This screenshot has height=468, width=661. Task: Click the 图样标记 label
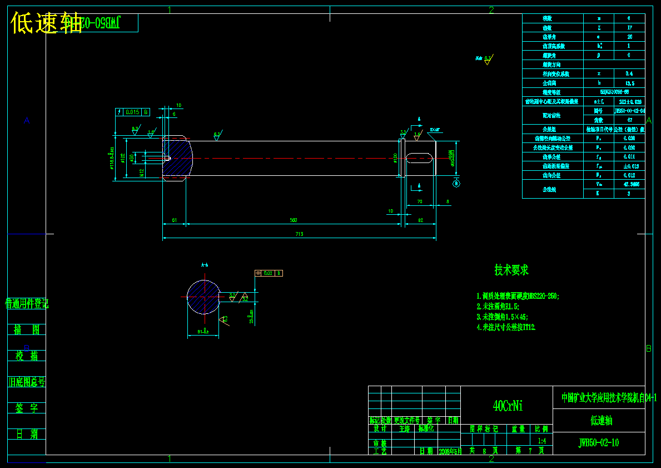click(x=484, y=428)
